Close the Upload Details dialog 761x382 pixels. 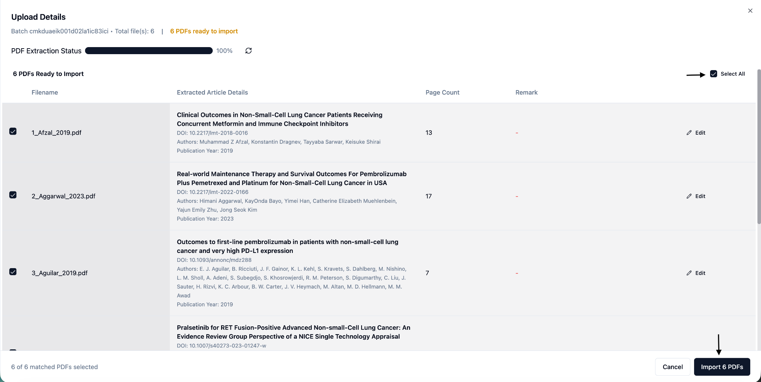coord(750,11)
